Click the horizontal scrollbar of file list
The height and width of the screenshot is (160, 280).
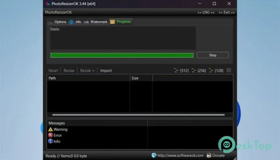(x=138, y=115)
